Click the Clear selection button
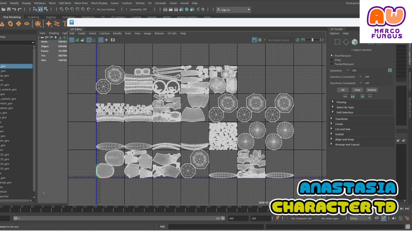The height and width of the screenshot is (231, 412). (x=357, y=90)
